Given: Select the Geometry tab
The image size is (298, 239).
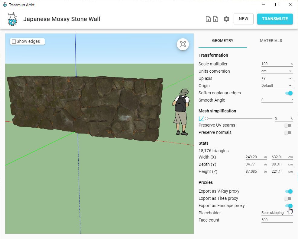Looking at the screenshot, I should (x=222, y=41).
